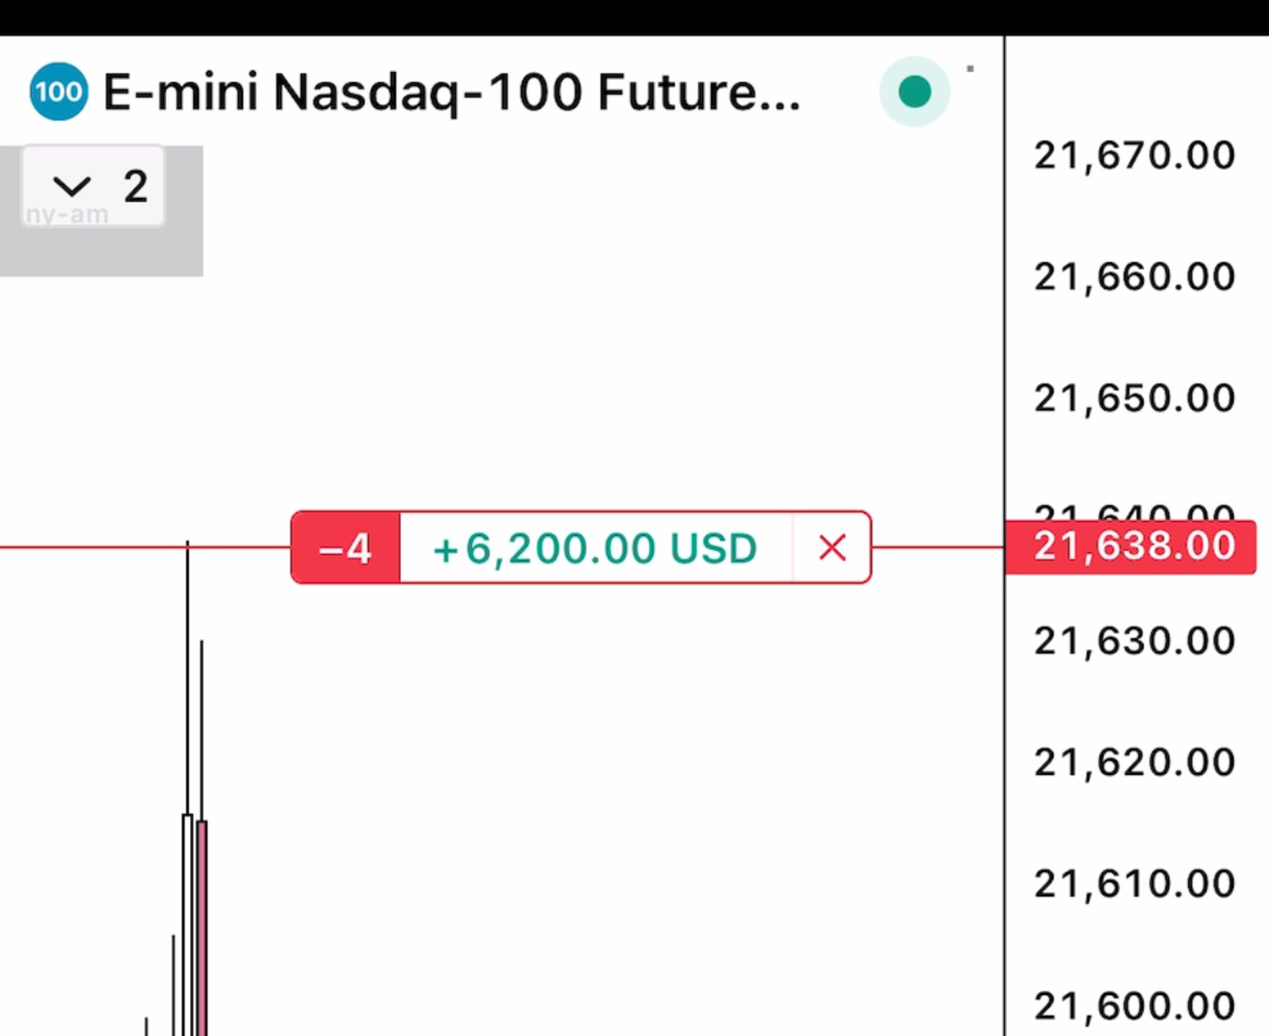
Task: Click the 21,620.00 price scale value
Action: [x=1134, y=763]
